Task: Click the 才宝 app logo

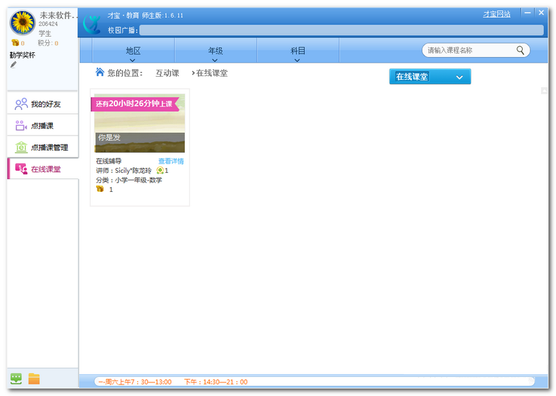Action: pos(92,24)
